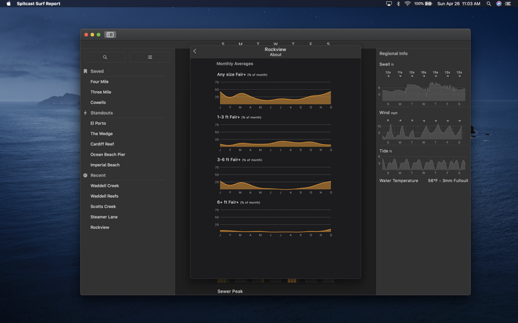Open the filter sliders button in sidebar

(x=150, y=57)
